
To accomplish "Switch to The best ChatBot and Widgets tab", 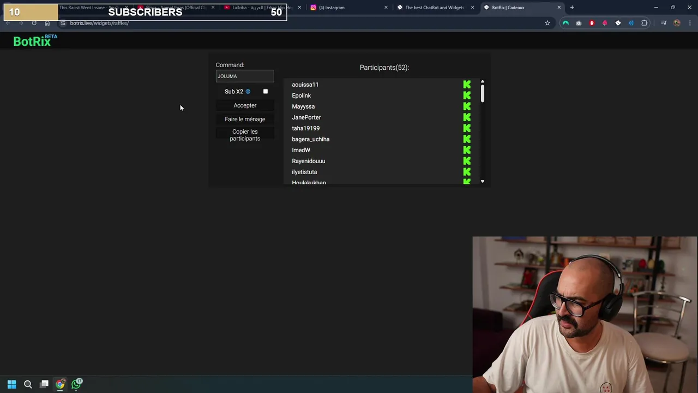I will (x=435, y=8).
